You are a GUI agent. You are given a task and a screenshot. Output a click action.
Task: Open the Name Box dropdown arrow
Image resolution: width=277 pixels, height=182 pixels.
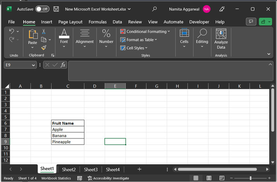point(33,65)
